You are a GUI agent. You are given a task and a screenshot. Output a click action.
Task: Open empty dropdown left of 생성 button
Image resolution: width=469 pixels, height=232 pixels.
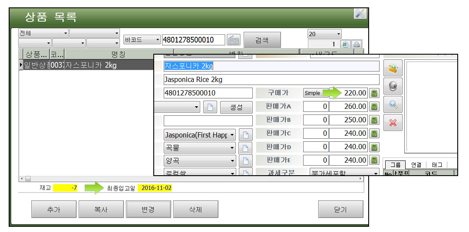[177, 107]
